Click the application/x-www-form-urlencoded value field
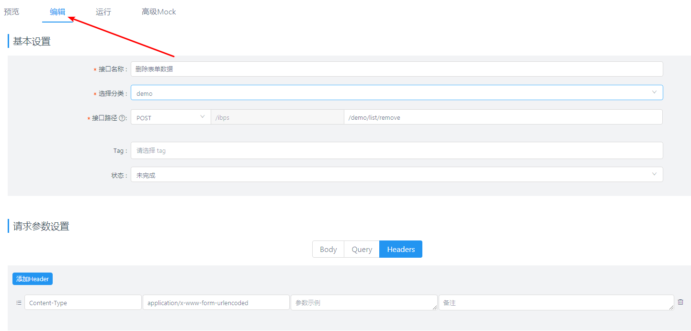The height and width of the screenshot is (331, 691). (x=216, y=303)
